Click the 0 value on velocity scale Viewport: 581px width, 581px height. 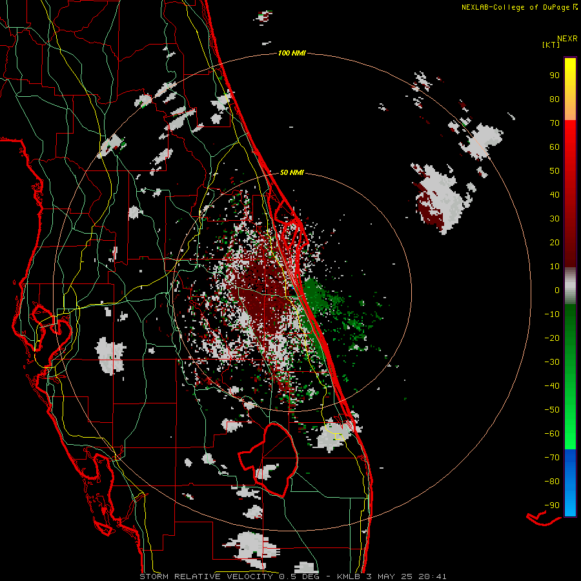557,290
